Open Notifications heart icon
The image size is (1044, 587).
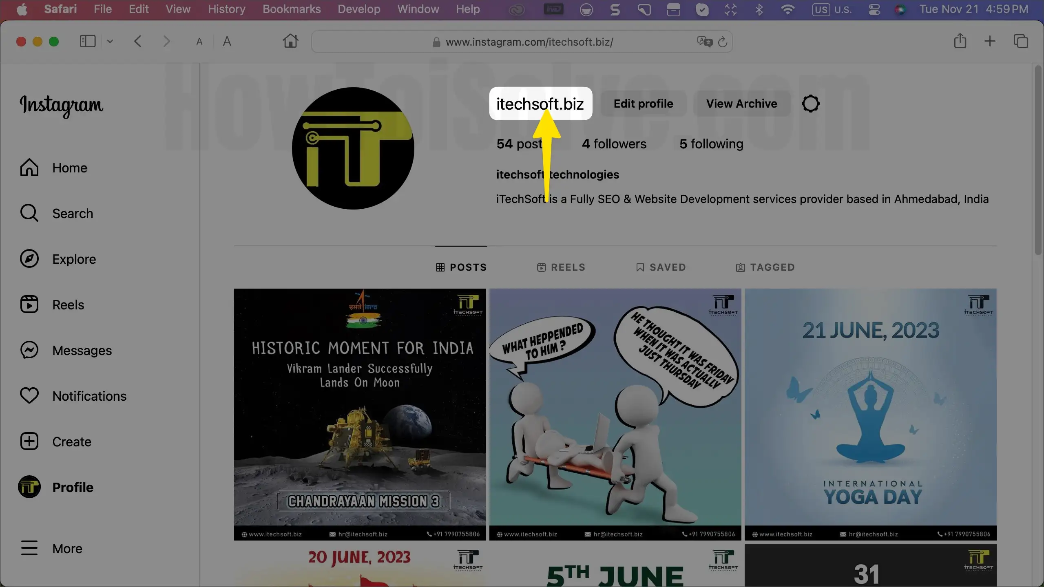[x=29, y=396]
